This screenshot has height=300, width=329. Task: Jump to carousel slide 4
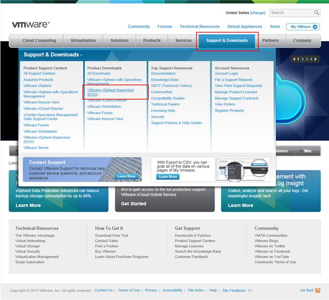[311, 59]
